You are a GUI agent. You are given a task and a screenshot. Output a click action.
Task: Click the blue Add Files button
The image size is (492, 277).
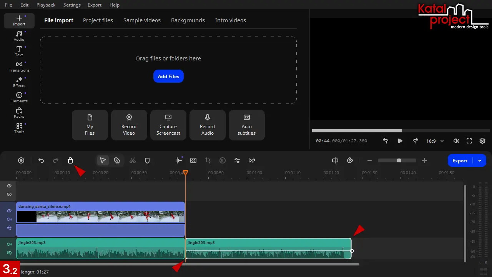point(168,76)
